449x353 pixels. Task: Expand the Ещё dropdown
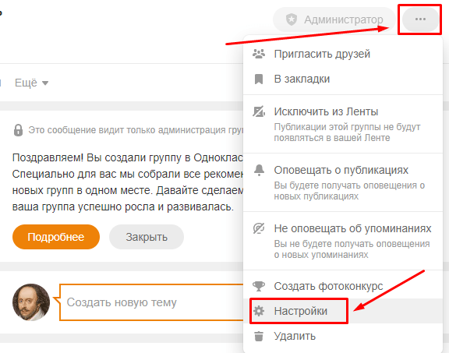point(31,83)
